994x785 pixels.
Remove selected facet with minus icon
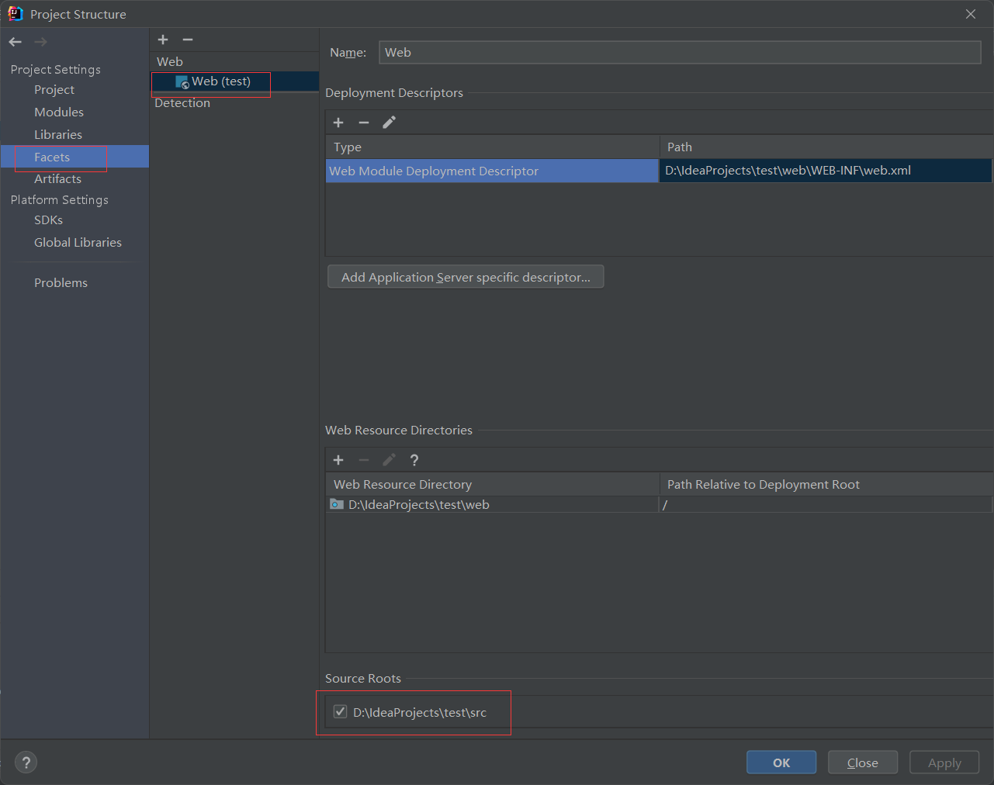click(x=188, y=40)
